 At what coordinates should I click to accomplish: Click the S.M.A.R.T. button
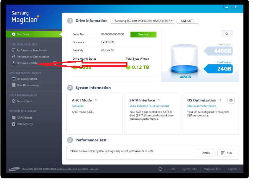click(x=188, y=21)
